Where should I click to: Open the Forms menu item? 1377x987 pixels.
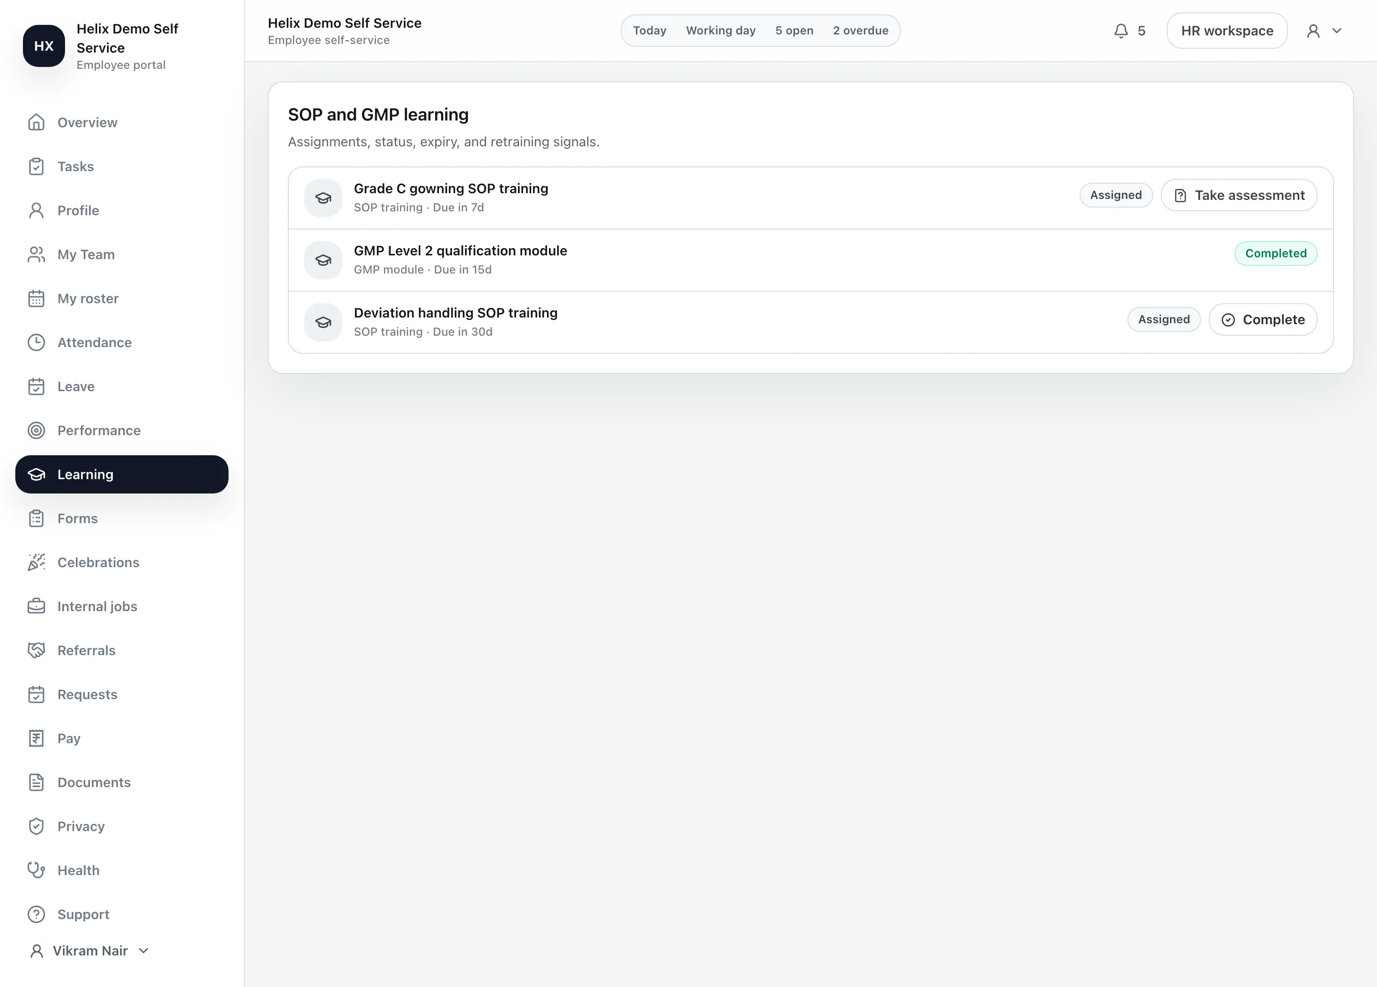121,519
